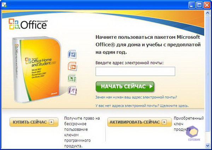Image resolution: width=212 pixels, height=150 pixels.
Task: Click the OneNote application icon
Action: tap(72, 90)
